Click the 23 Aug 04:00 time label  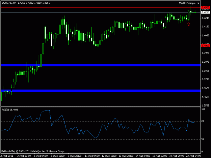(x=193, y=156)
